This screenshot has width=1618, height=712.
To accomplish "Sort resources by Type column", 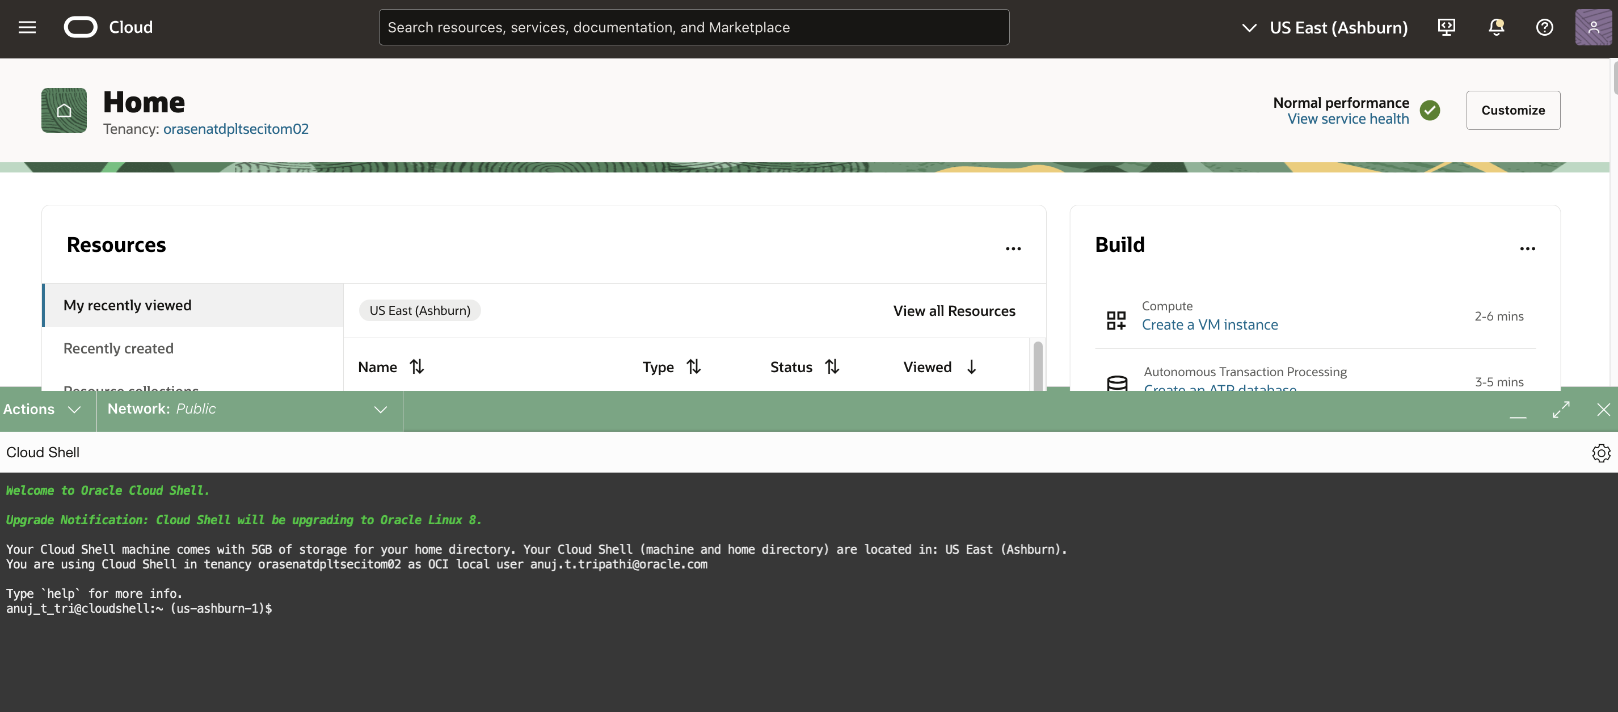I will pos(693,366).
